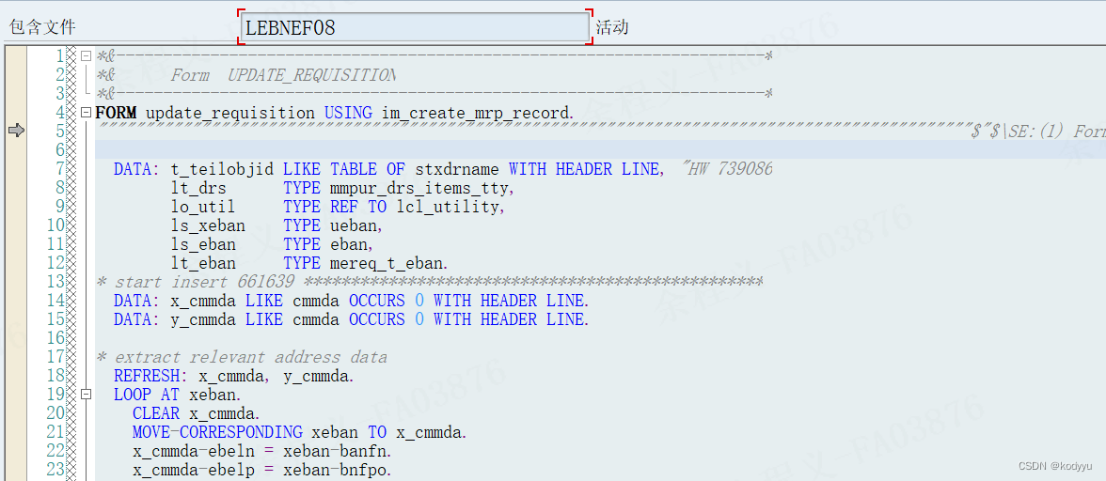Image resolution: width=1106 pixels, height=481 pixels.
Task: Click the 'lt_drs TYPE mmpur_drs_items_tty' line
Action: coord(343,188)
